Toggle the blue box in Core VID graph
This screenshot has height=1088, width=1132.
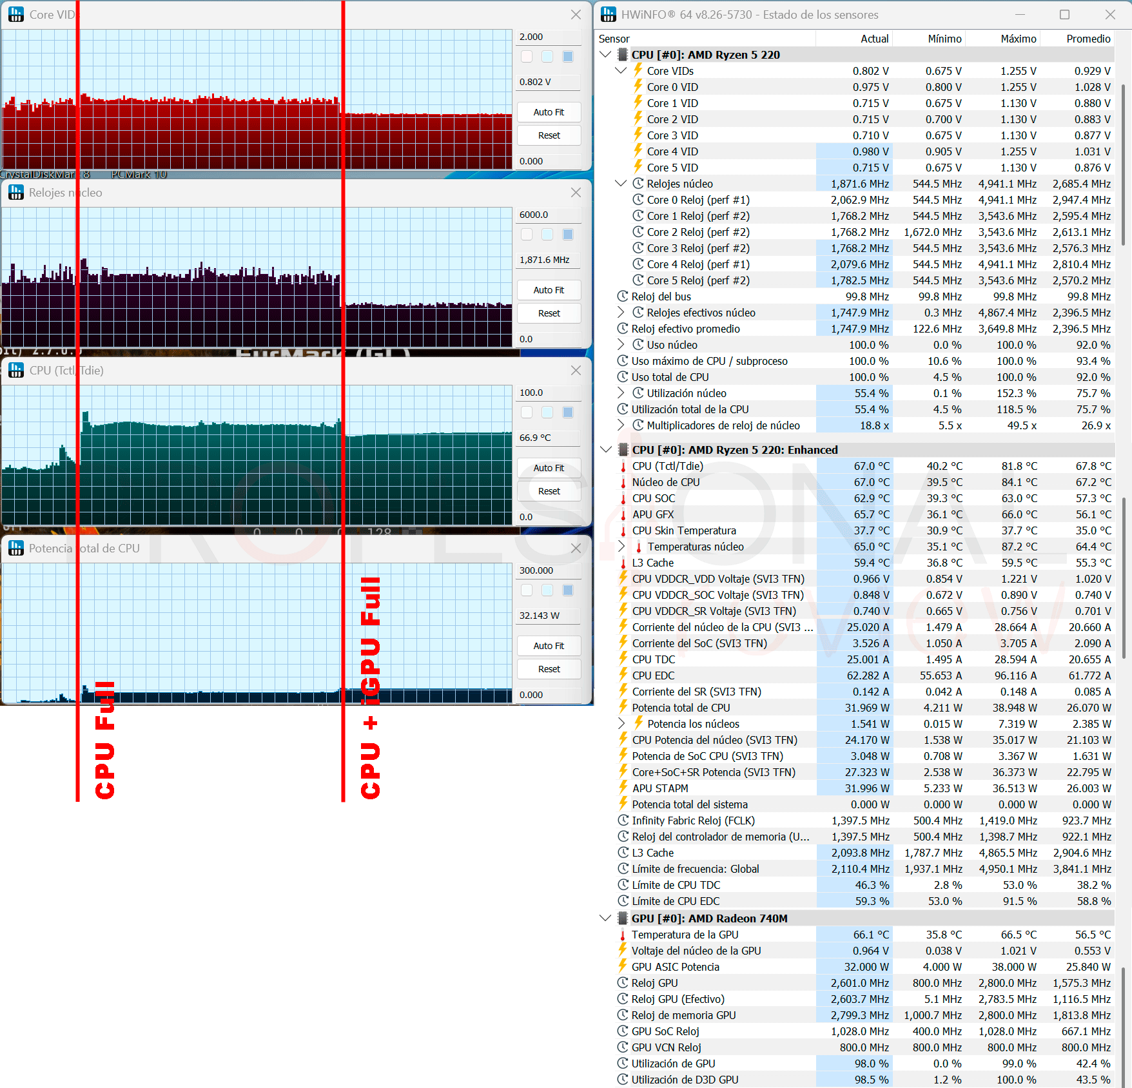(x=568, y=57)
